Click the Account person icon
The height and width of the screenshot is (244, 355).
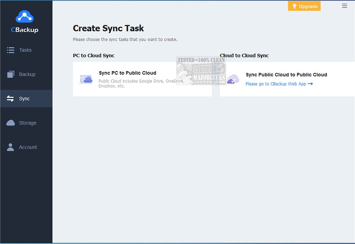[x=10, y=147]
